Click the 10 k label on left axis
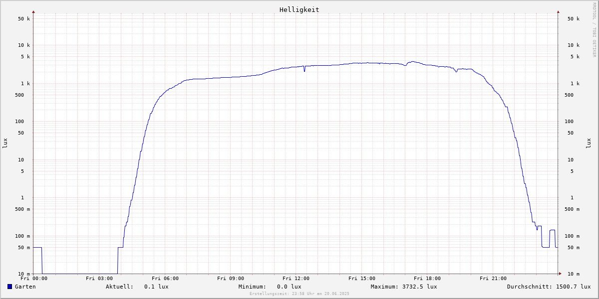This screenshot has width=599, height=299. 24,45
